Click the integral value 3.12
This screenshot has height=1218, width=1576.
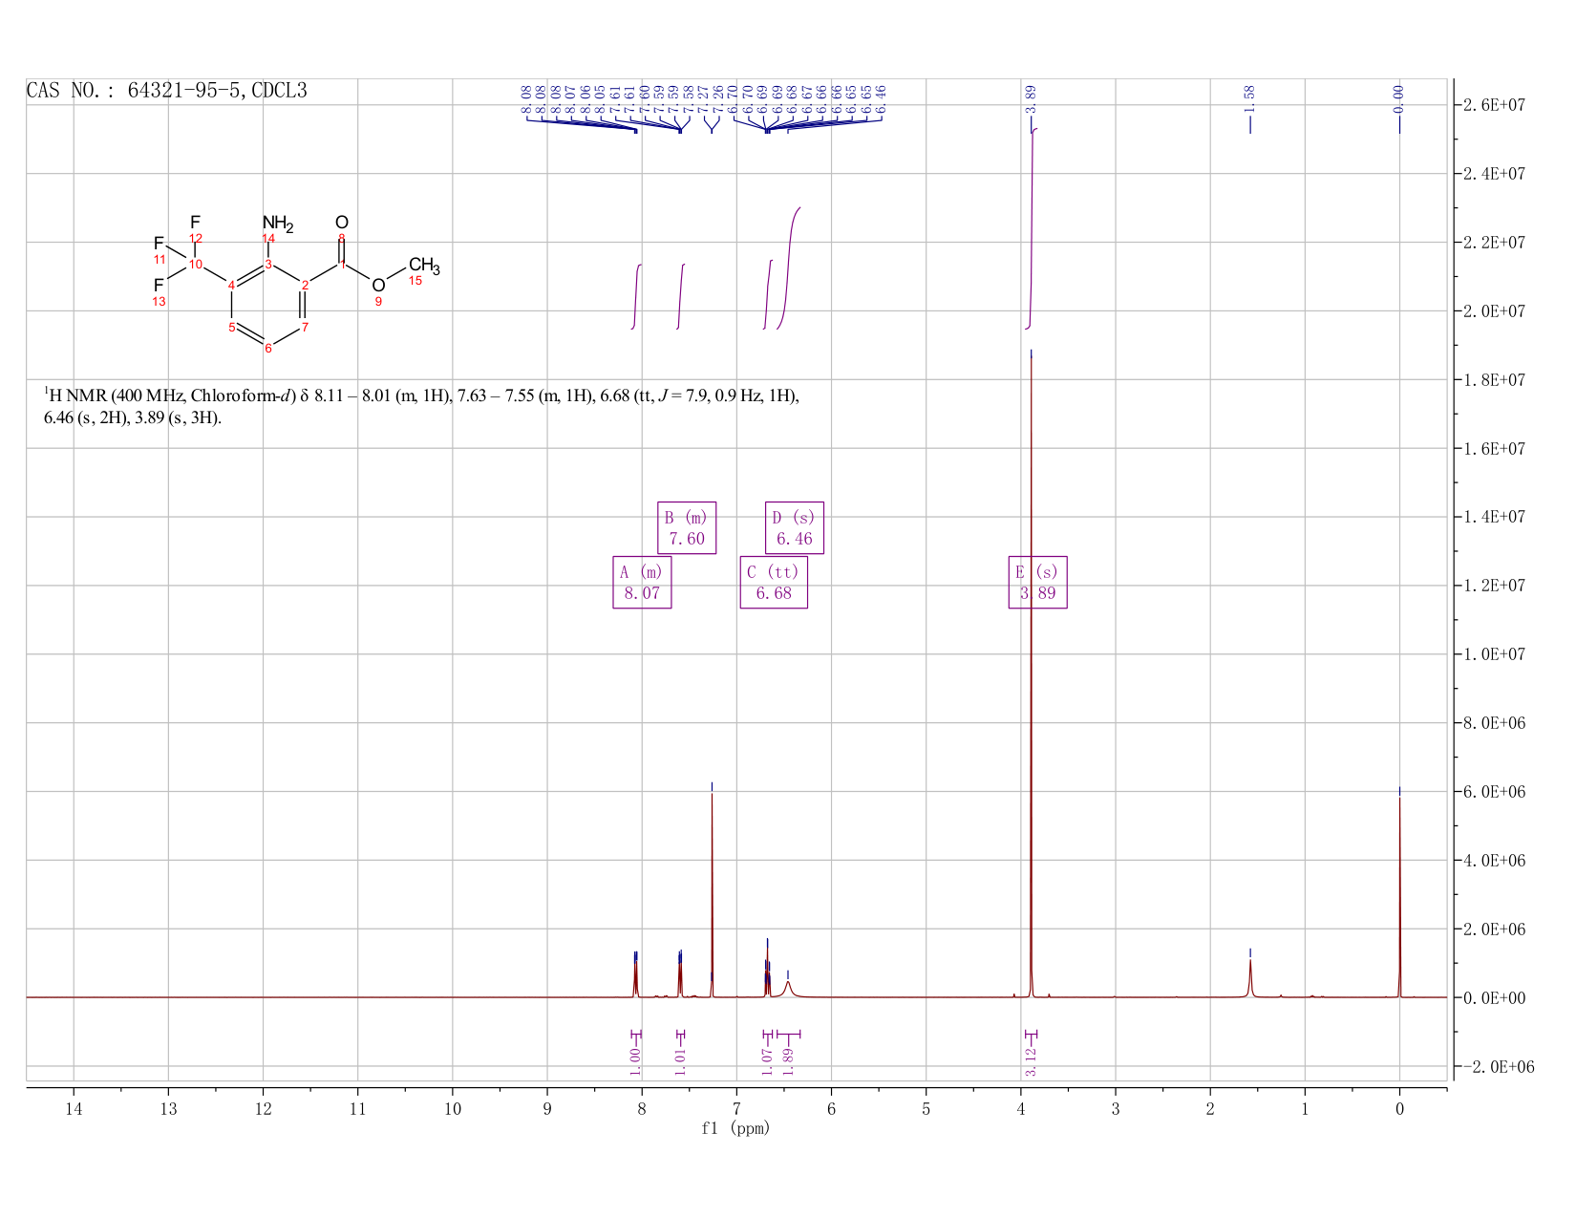(x=1031, y=1060)
